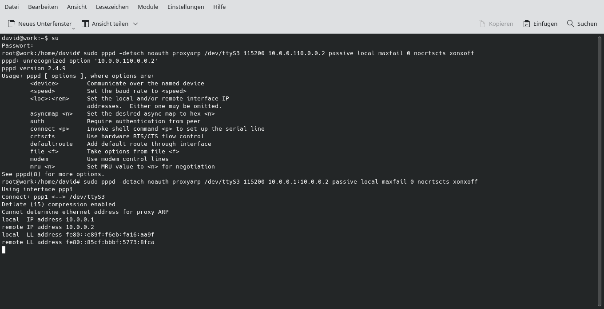604x309 pixels.
Task: Open the Ansicht teilen chevron menu
Action: 135,24
